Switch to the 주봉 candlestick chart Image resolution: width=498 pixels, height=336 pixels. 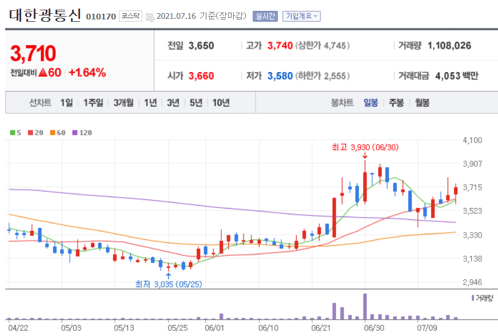coord(396,103)
